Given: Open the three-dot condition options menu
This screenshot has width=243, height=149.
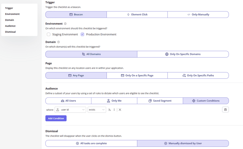Looking at the screenshot, I should (114, 110).
